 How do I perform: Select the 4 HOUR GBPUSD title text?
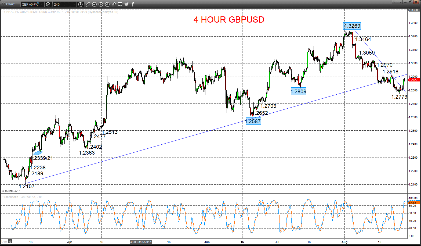(229, 20)
